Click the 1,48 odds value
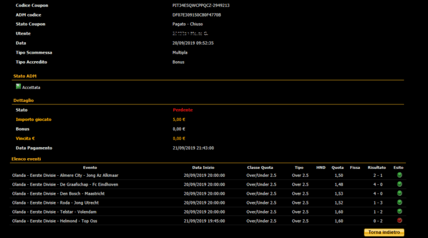428x238 pixels. (339, 185)
